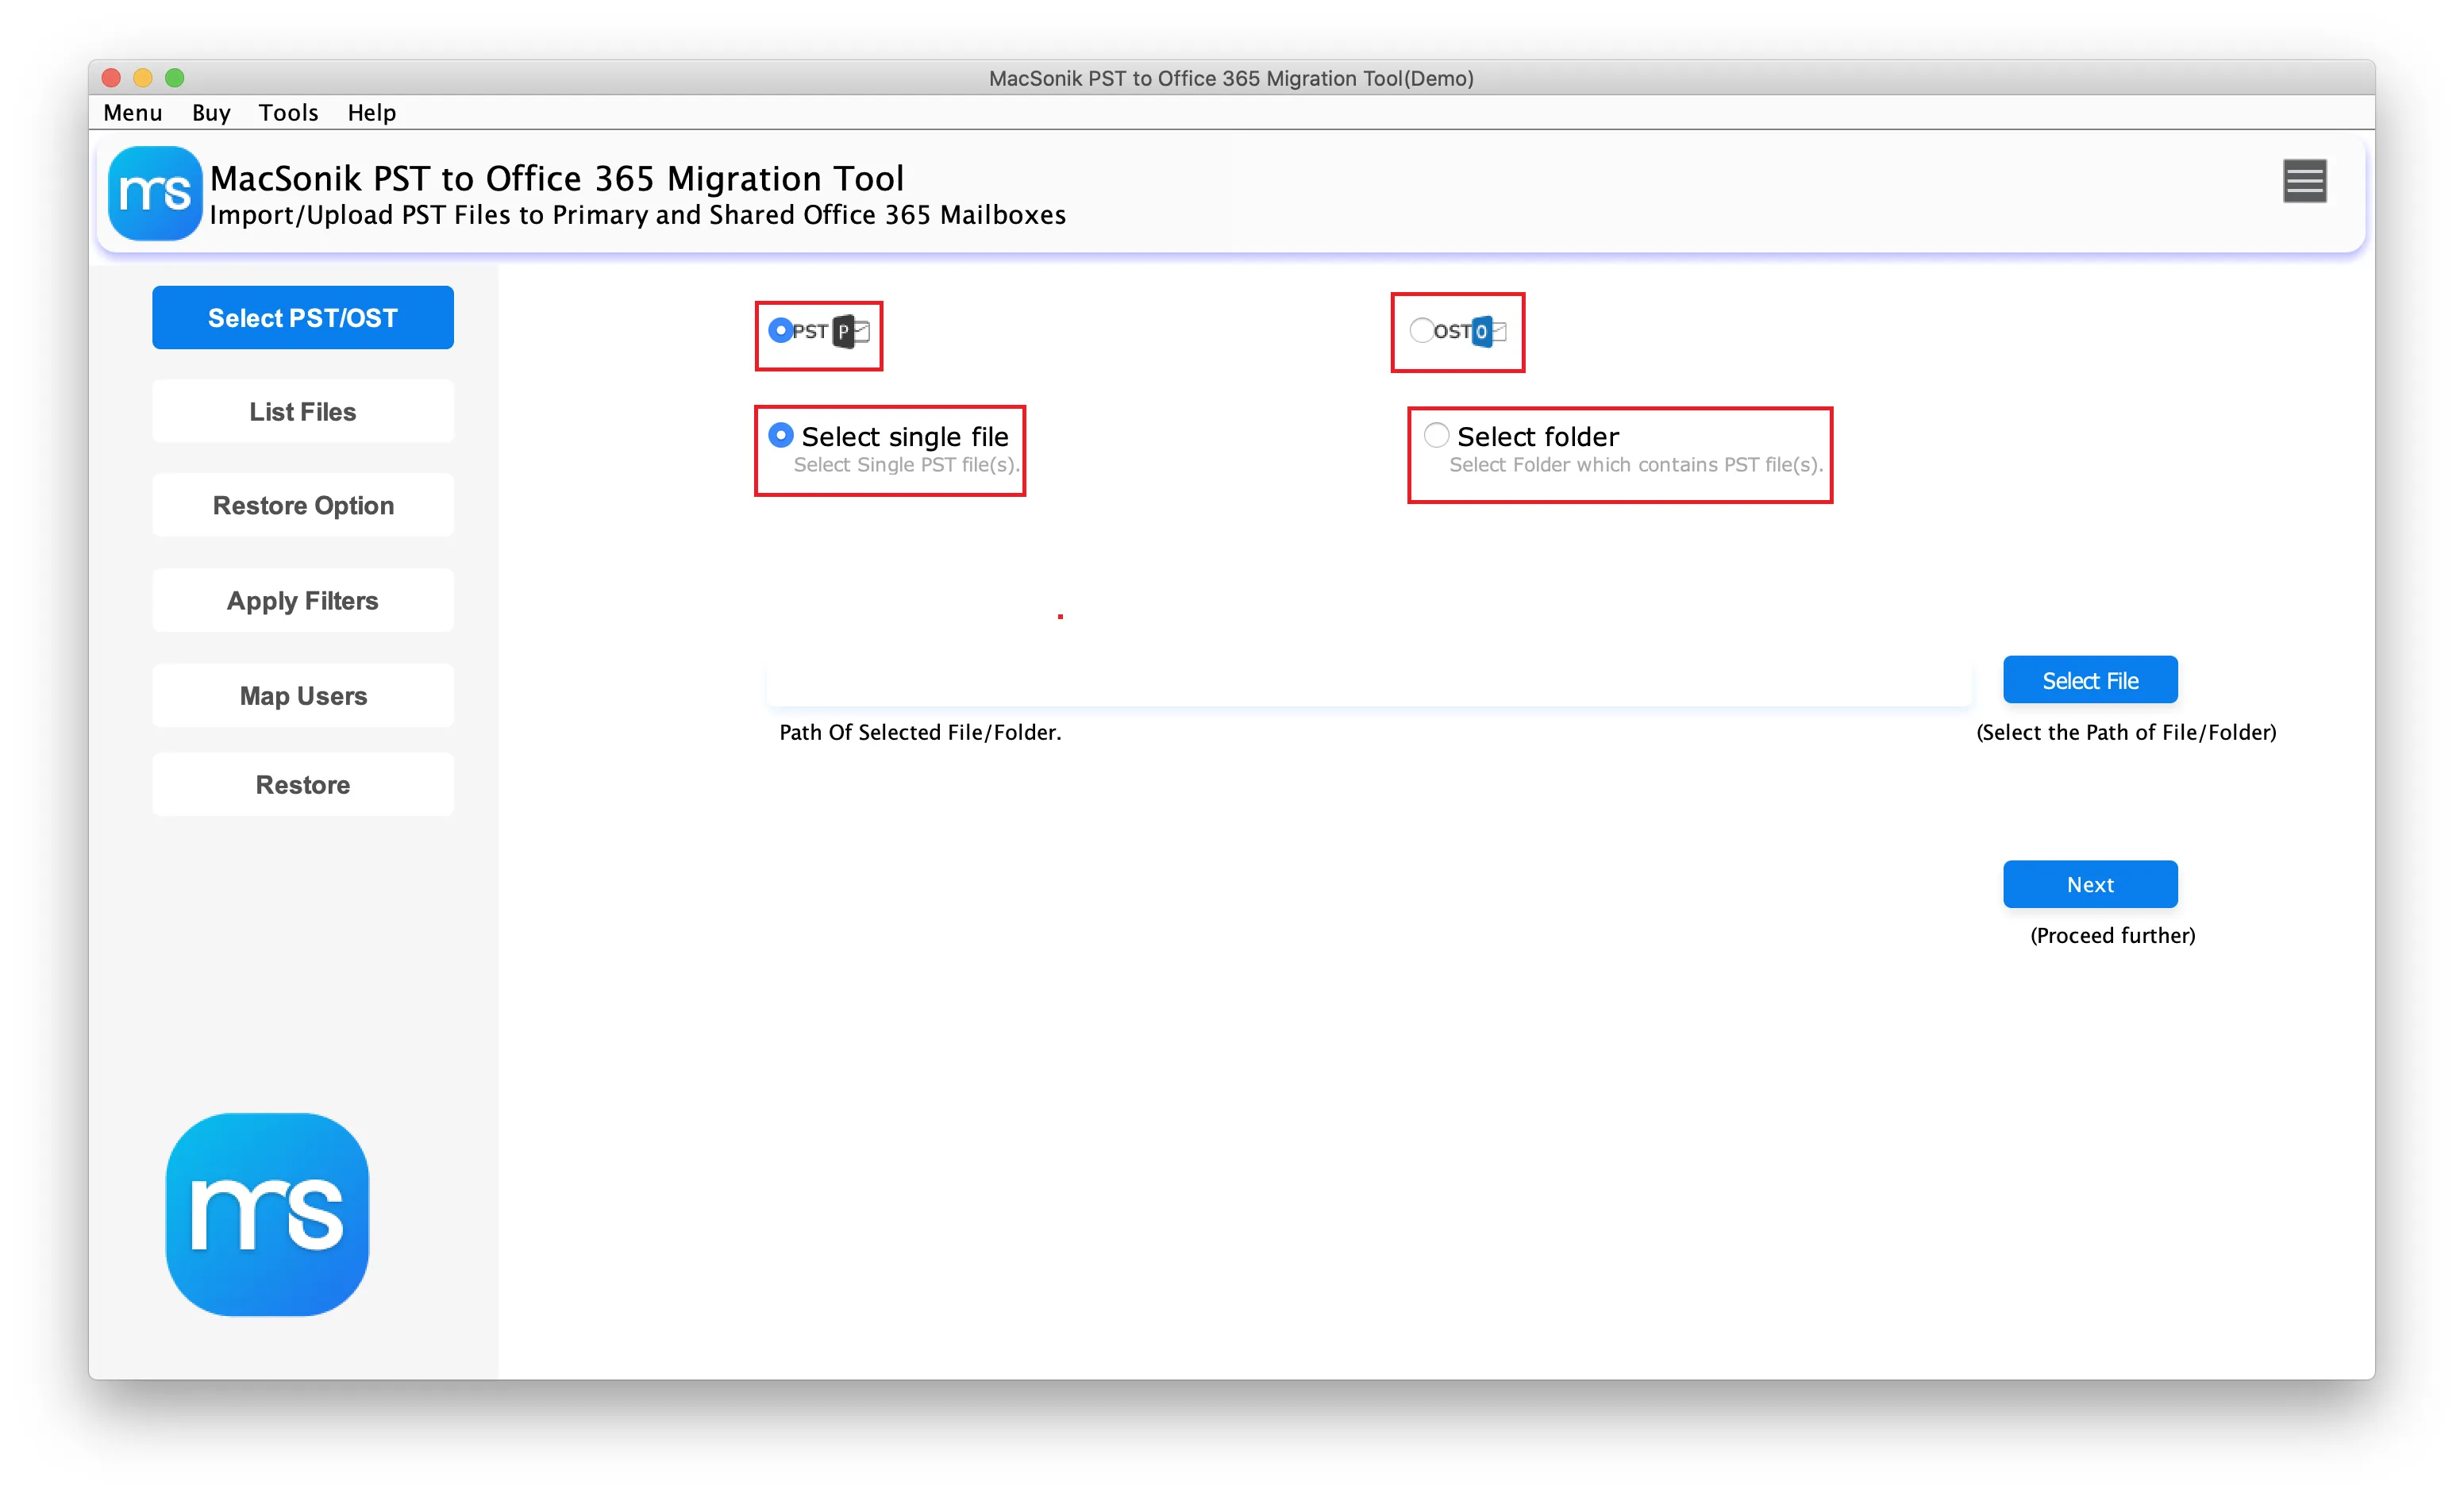
Task: Click the 'Import/Upload PST Files' subtitle
Action: click(638, 215)
